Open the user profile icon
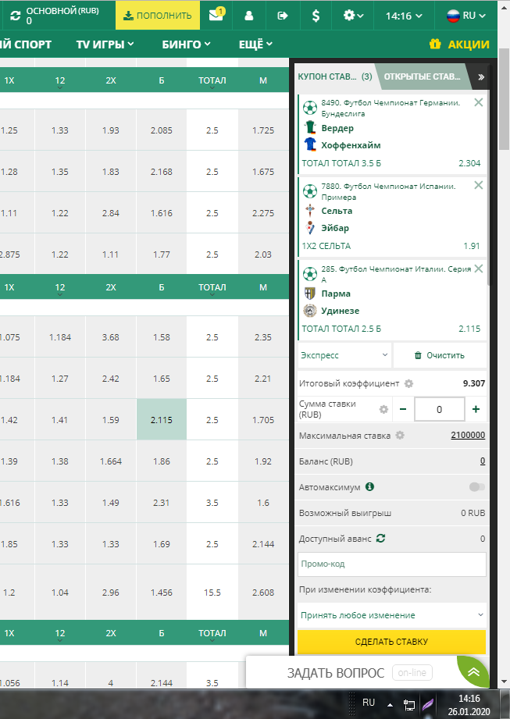 [249, 16]
